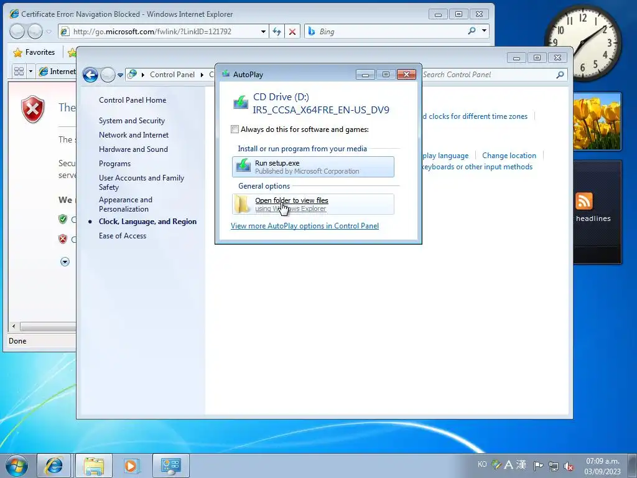This screenshot has height=478, width=637.
Task: Click Control Panel taskbar icon
Action: point(171,466)
